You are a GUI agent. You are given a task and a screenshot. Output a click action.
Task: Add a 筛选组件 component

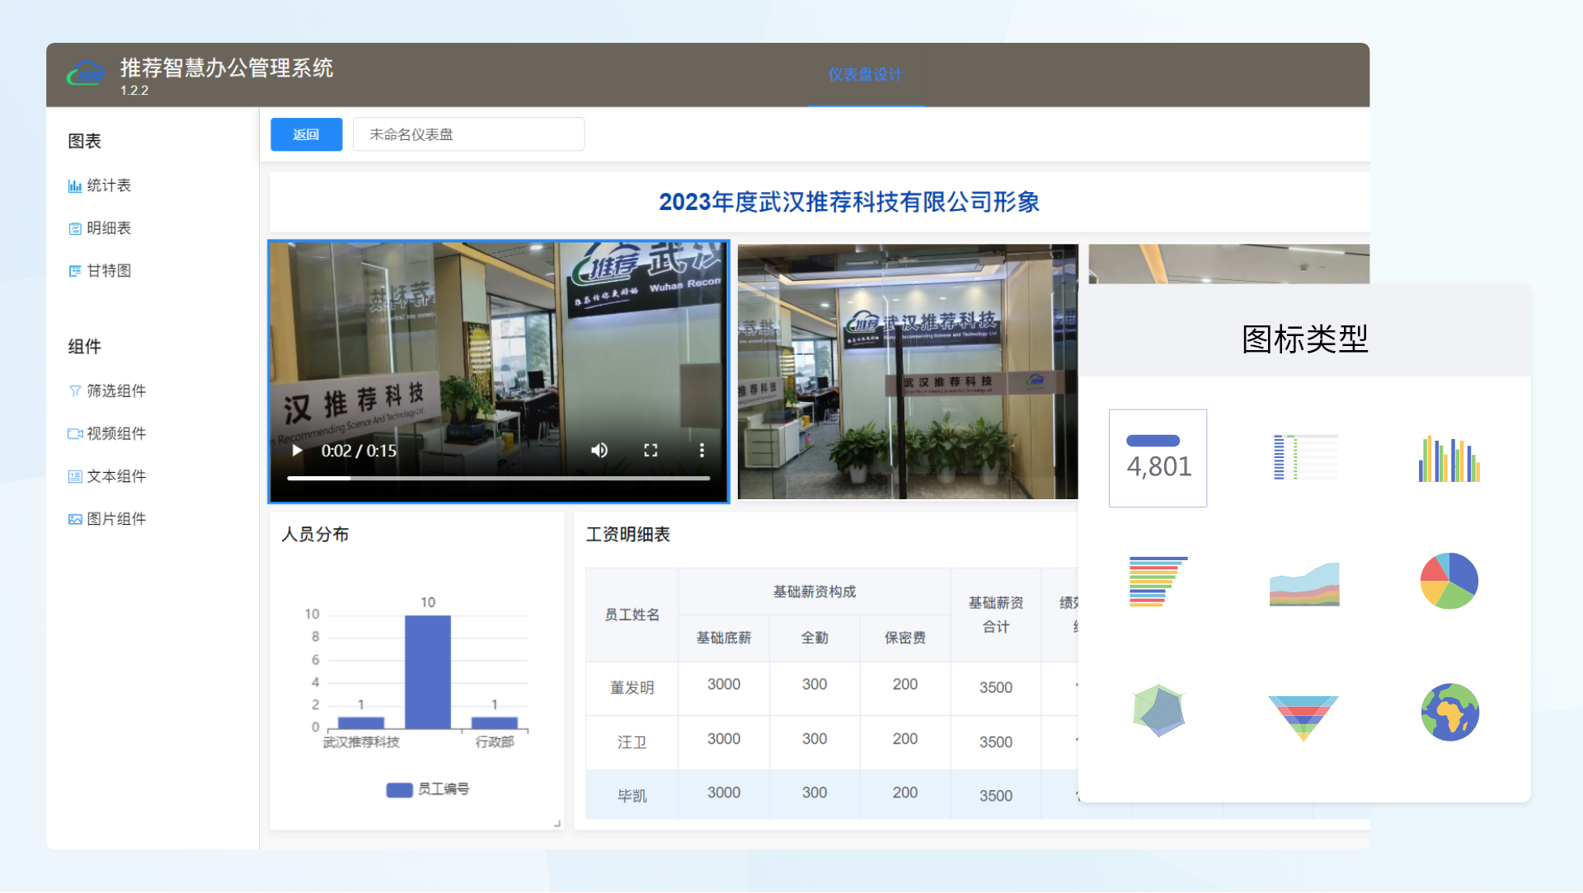[x=116, y=391]
